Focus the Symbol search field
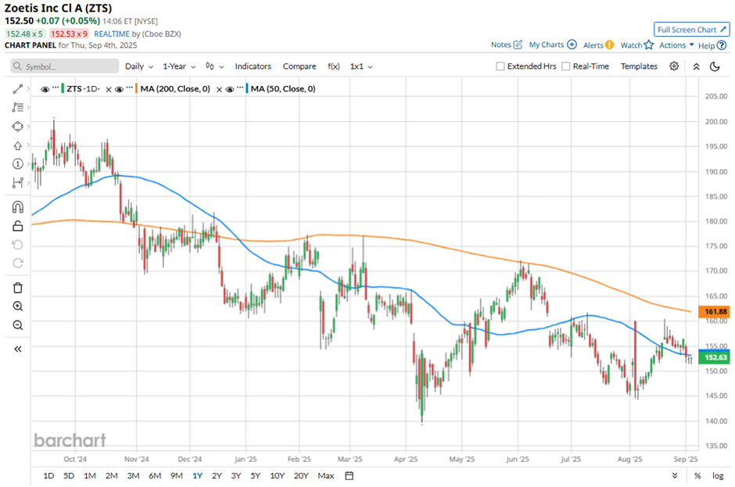The image size is (735, 487). pos(65,66)
